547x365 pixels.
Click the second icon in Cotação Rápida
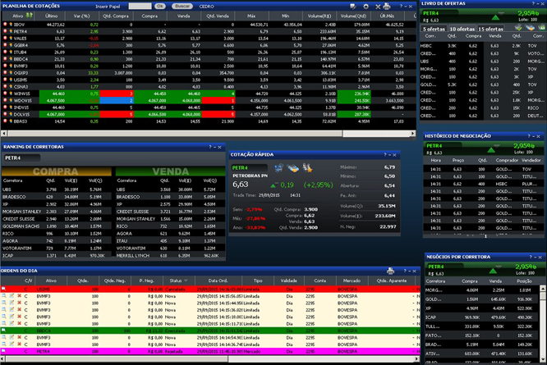click(293, 167)
